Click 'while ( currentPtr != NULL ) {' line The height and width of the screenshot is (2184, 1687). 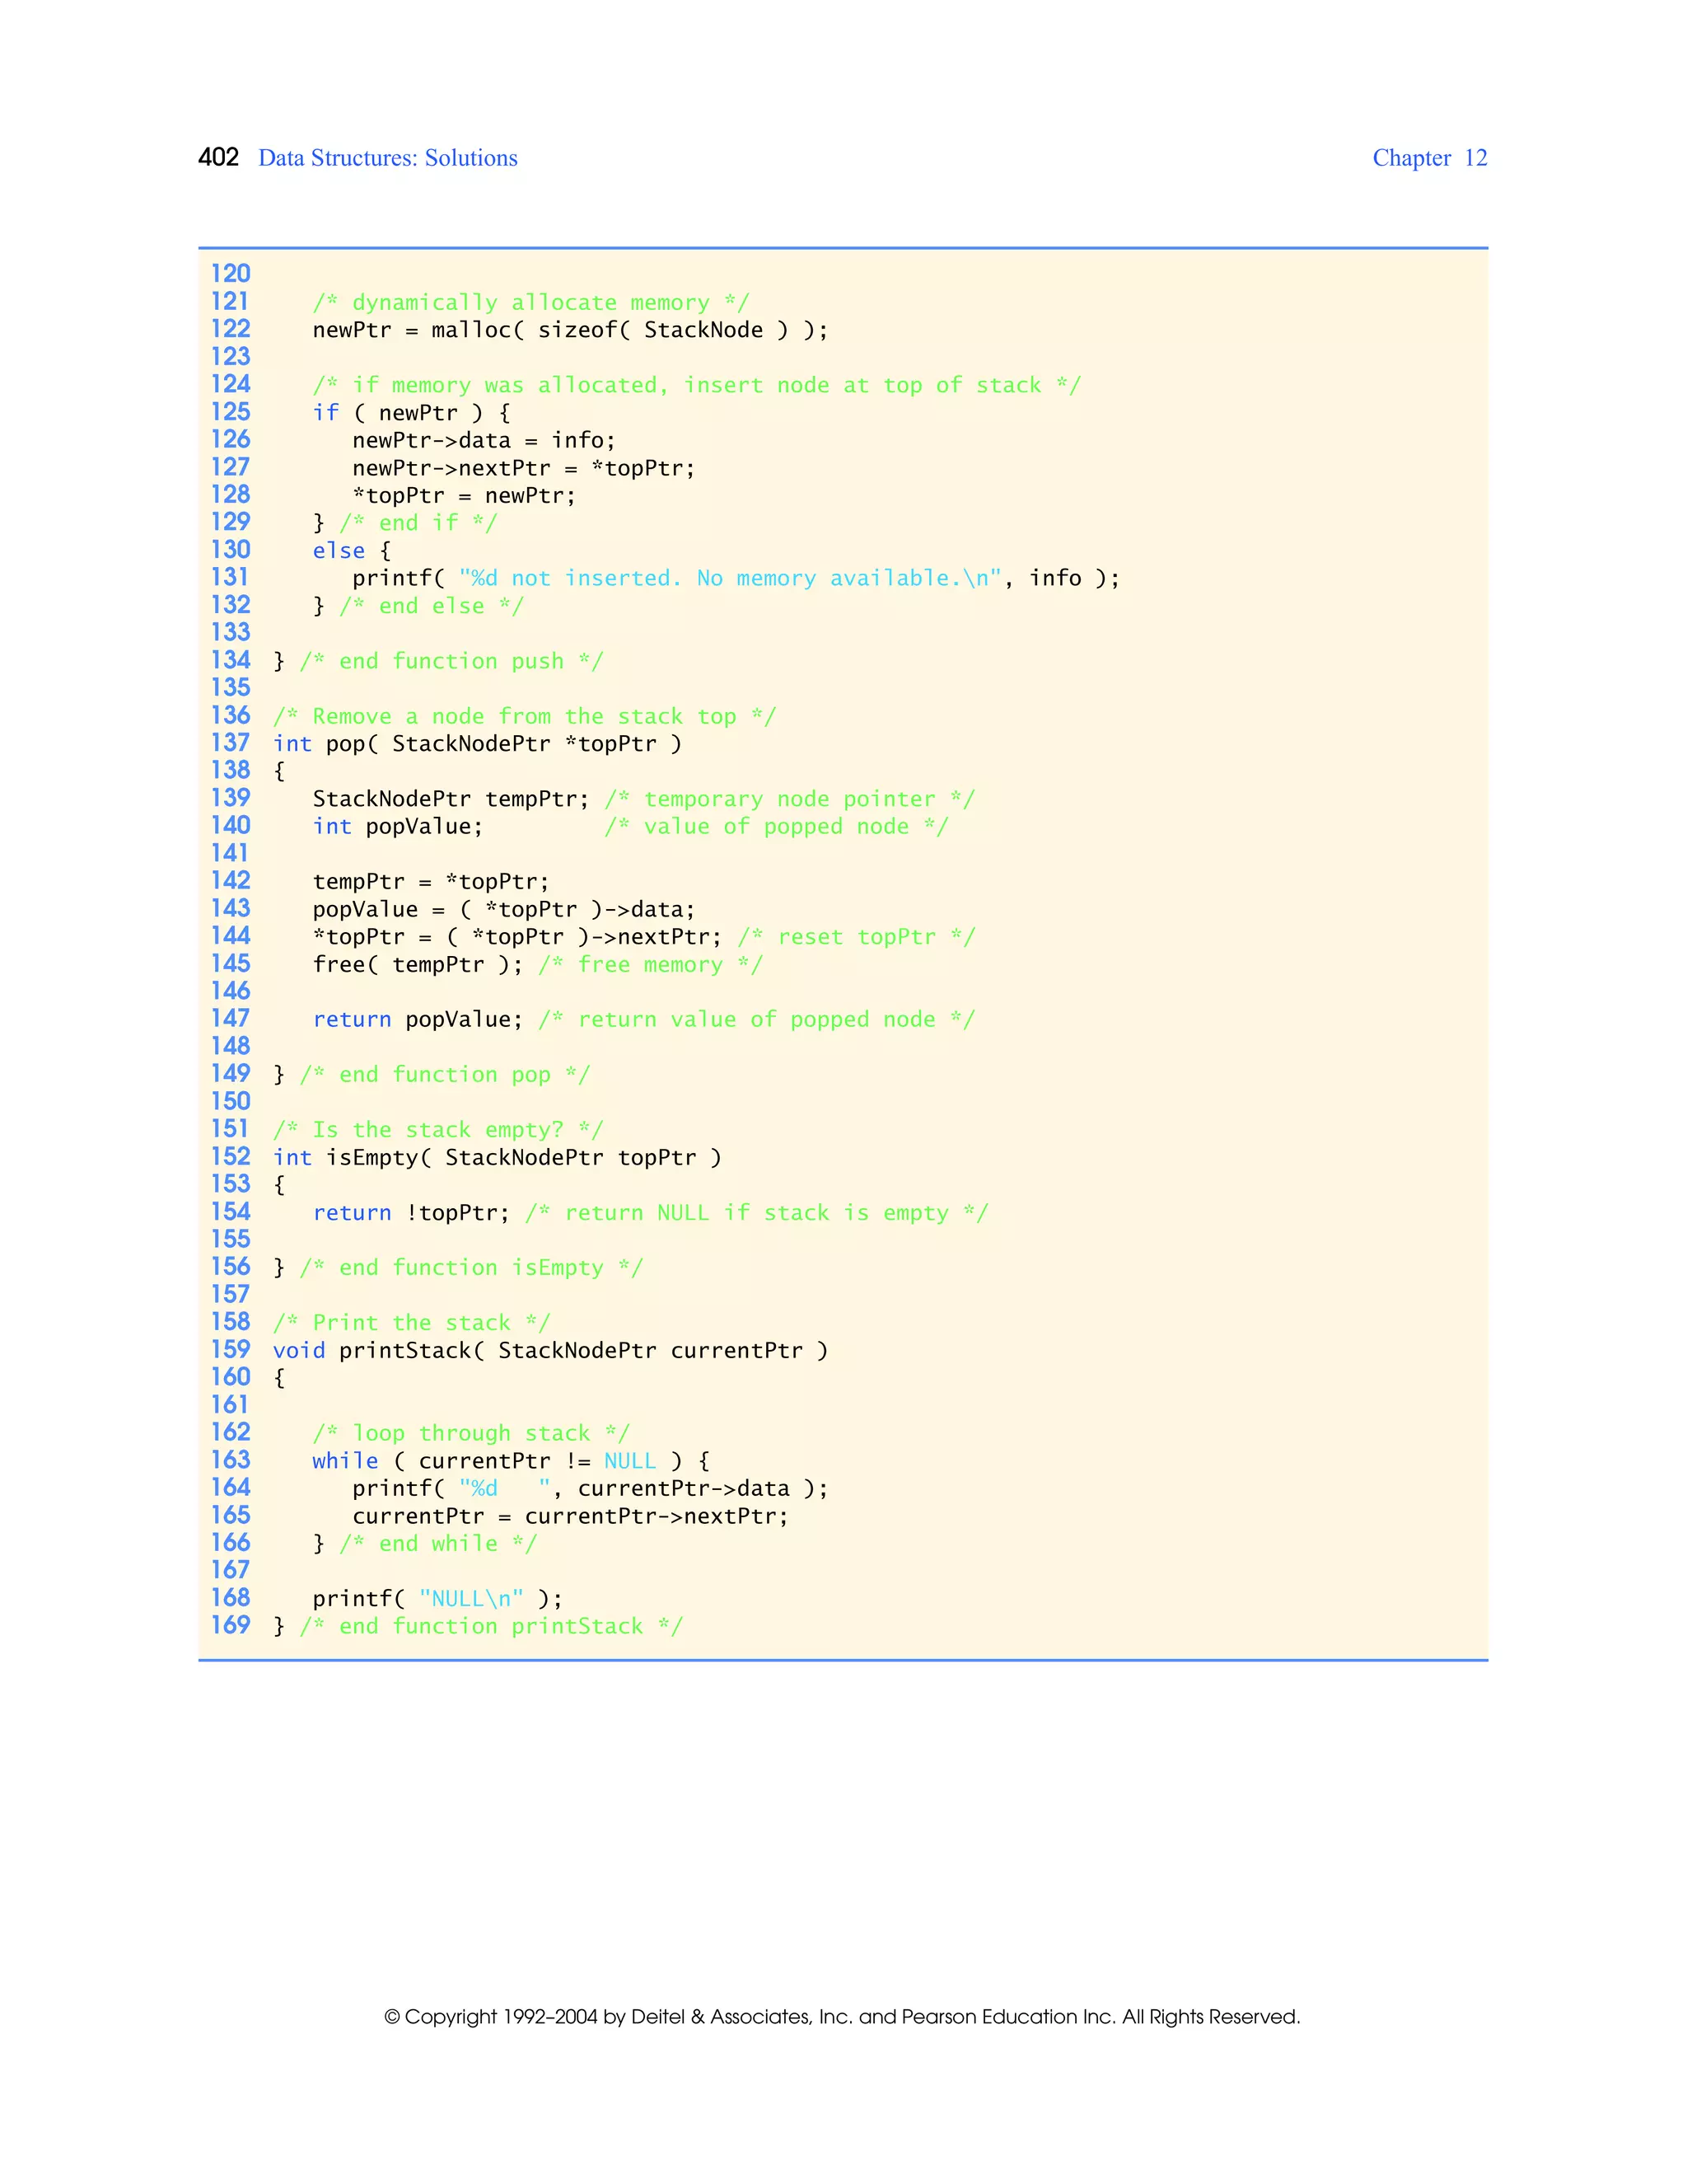click(511, 1461)
